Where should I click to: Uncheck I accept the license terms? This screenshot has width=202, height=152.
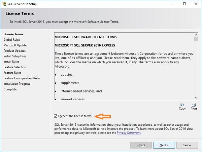point(56,116)
